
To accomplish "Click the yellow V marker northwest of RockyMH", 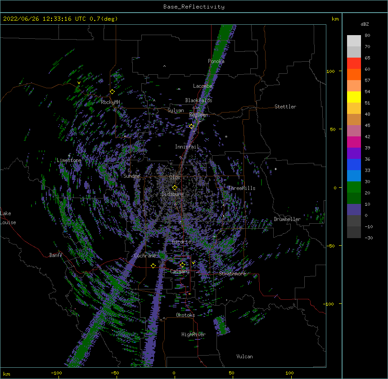I will coord(79,83).
